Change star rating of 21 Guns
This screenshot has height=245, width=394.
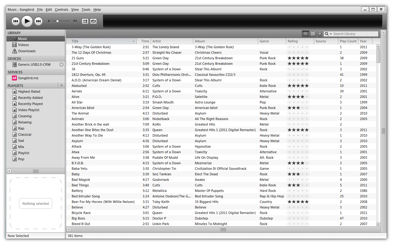coord(298,58)
